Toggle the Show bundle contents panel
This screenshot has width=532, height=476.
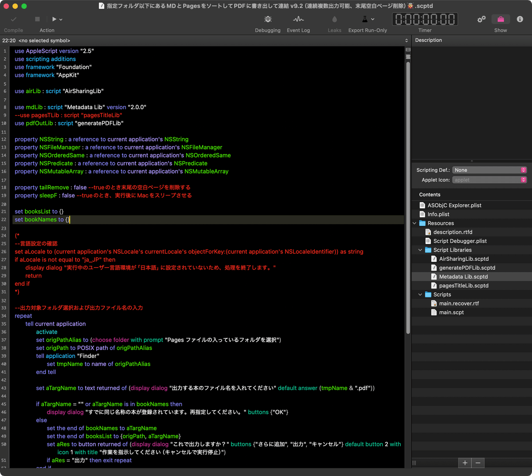501,19
